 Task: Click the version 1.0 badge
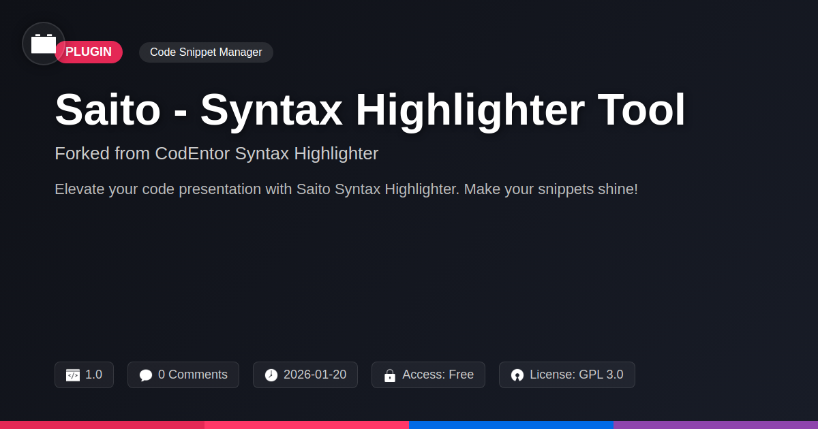(x=84, y=375)
